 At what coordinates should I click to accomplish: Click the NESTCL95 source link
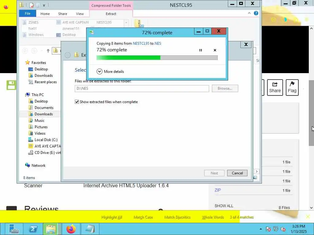(141, 43)
